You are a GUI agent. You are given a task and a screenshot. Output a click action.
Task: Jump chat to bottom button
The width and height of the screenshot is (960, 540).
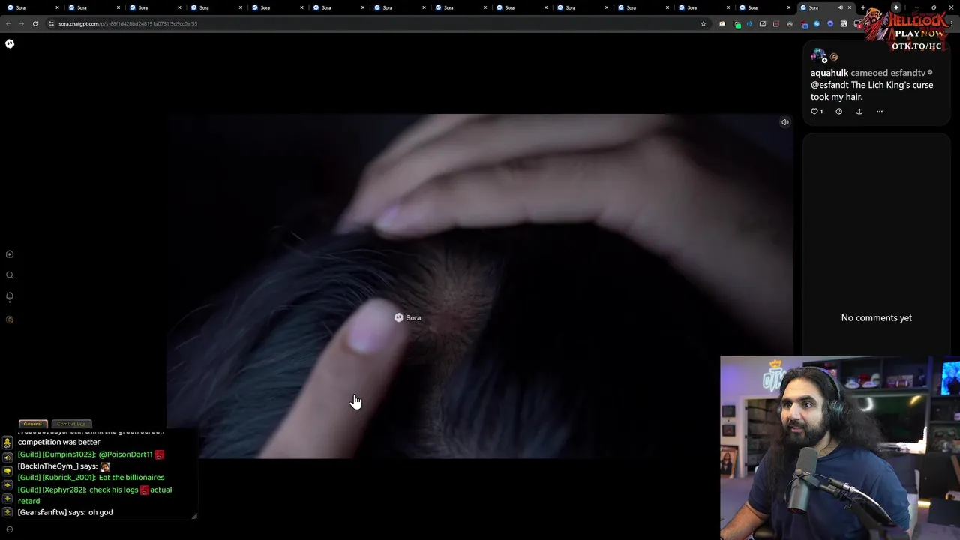click(7, 512)
